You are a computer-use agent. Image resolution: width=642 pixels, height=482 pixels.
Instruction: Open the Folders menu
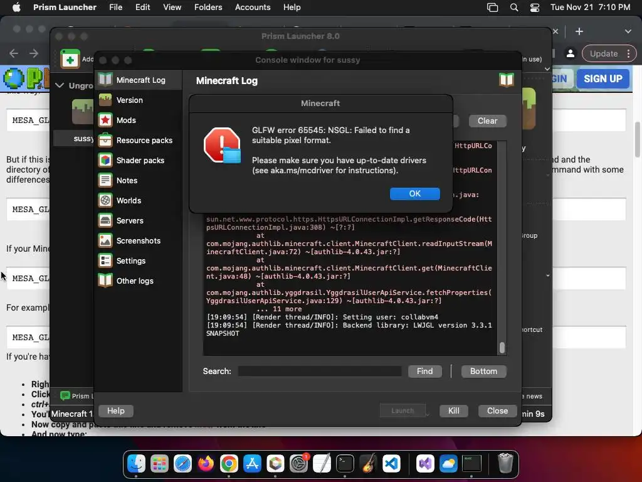click(x=208, y=8)
